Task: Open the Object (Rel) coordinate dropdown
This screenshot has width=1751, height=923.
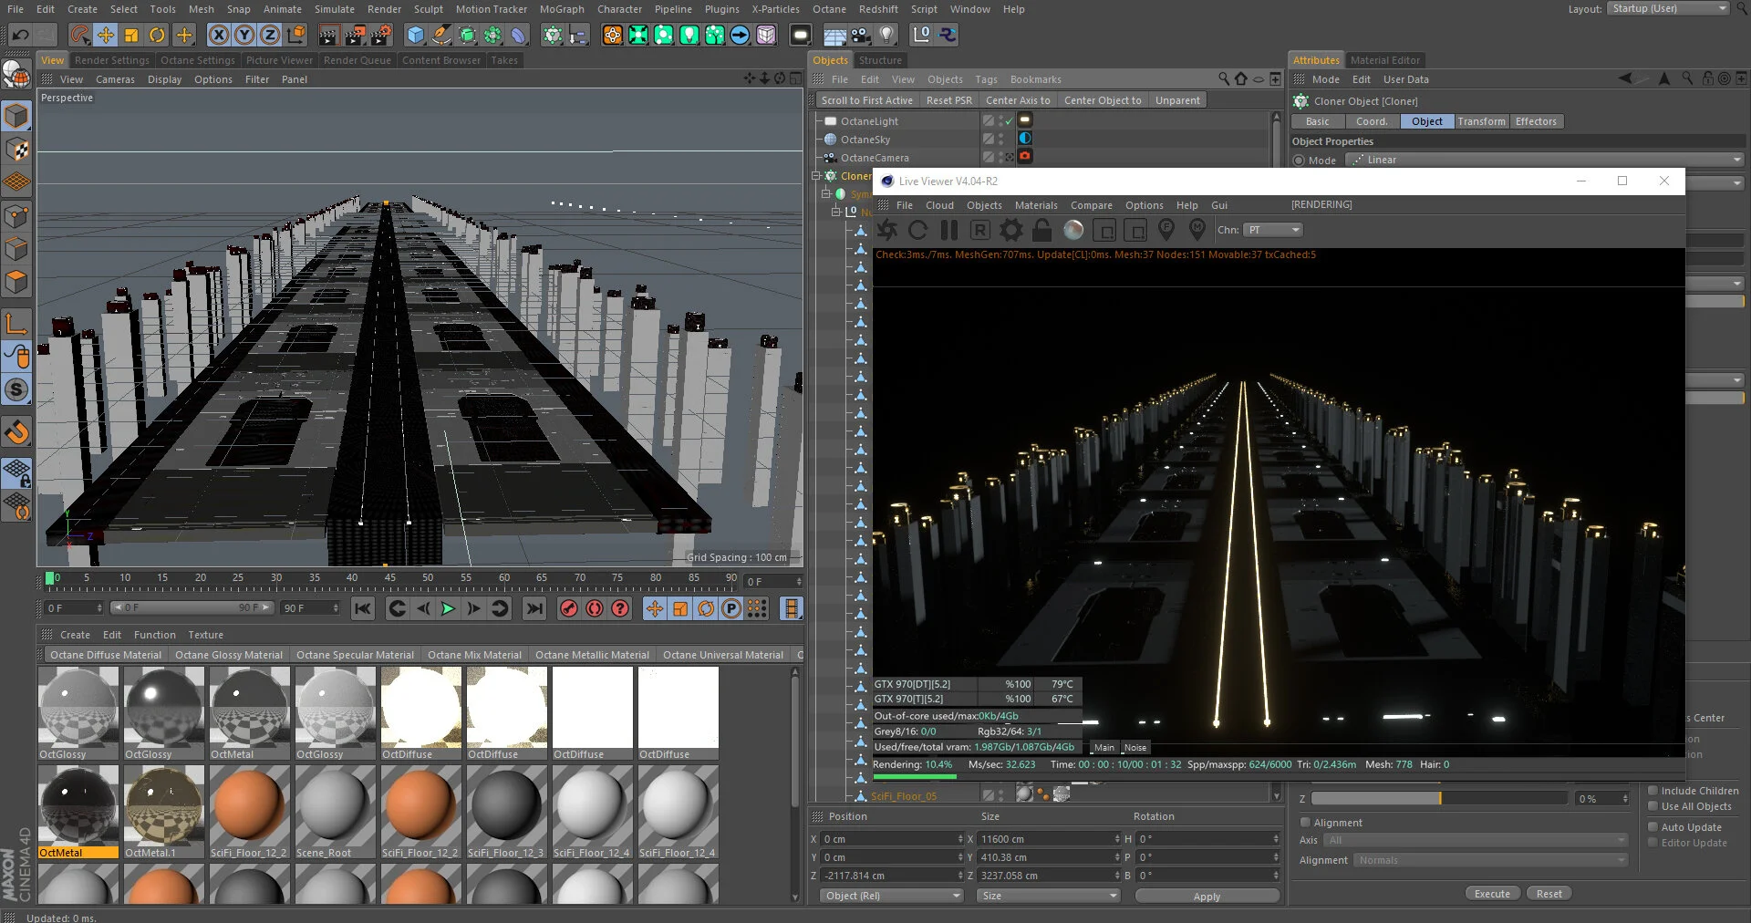Action: (891, 896)
